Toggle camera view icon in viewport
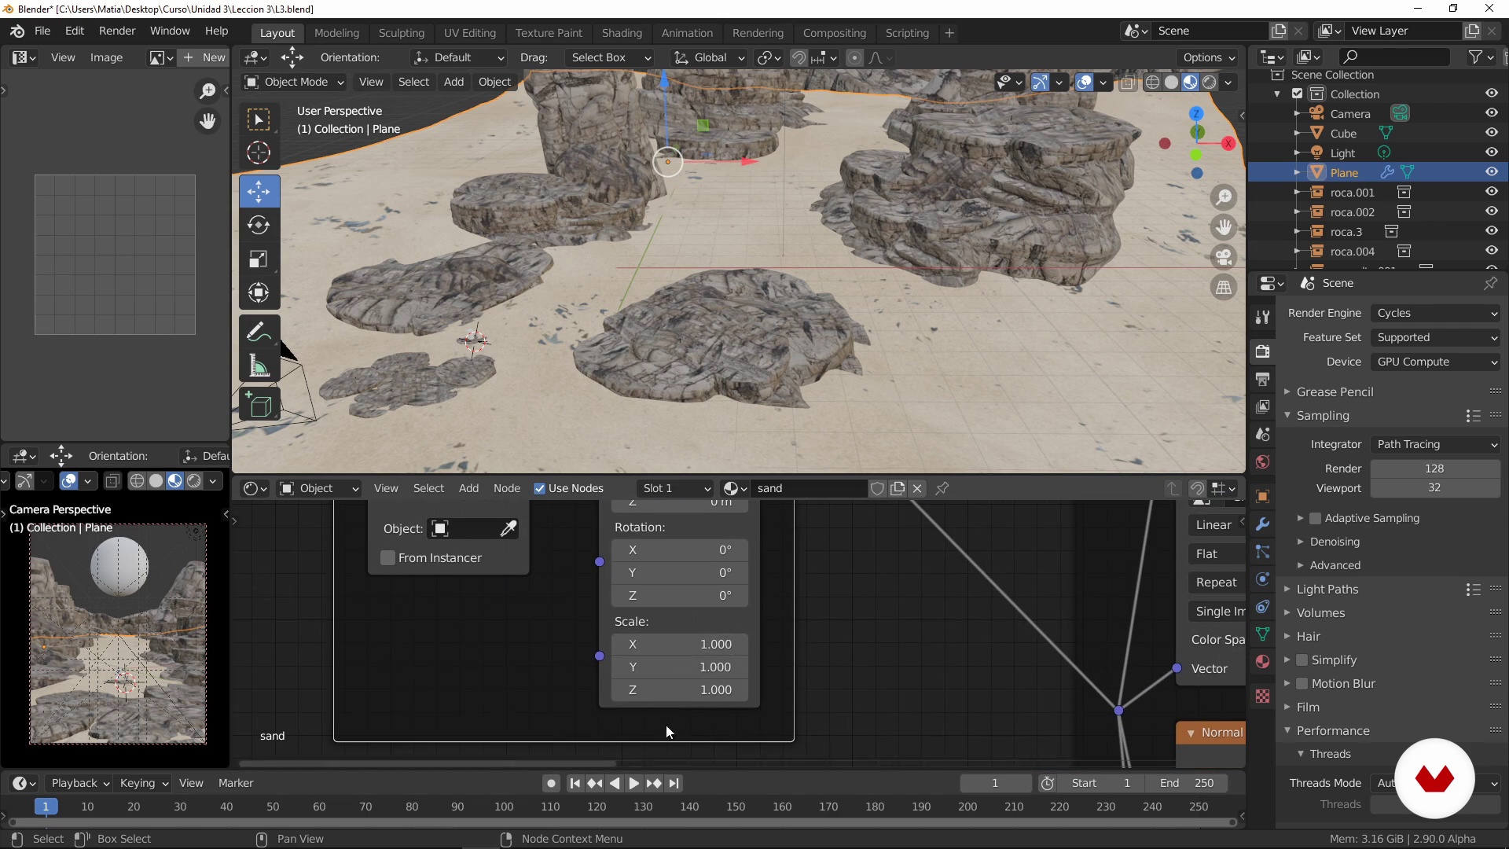This screenshot has width=1509, height=849. tap(1224, 257)
